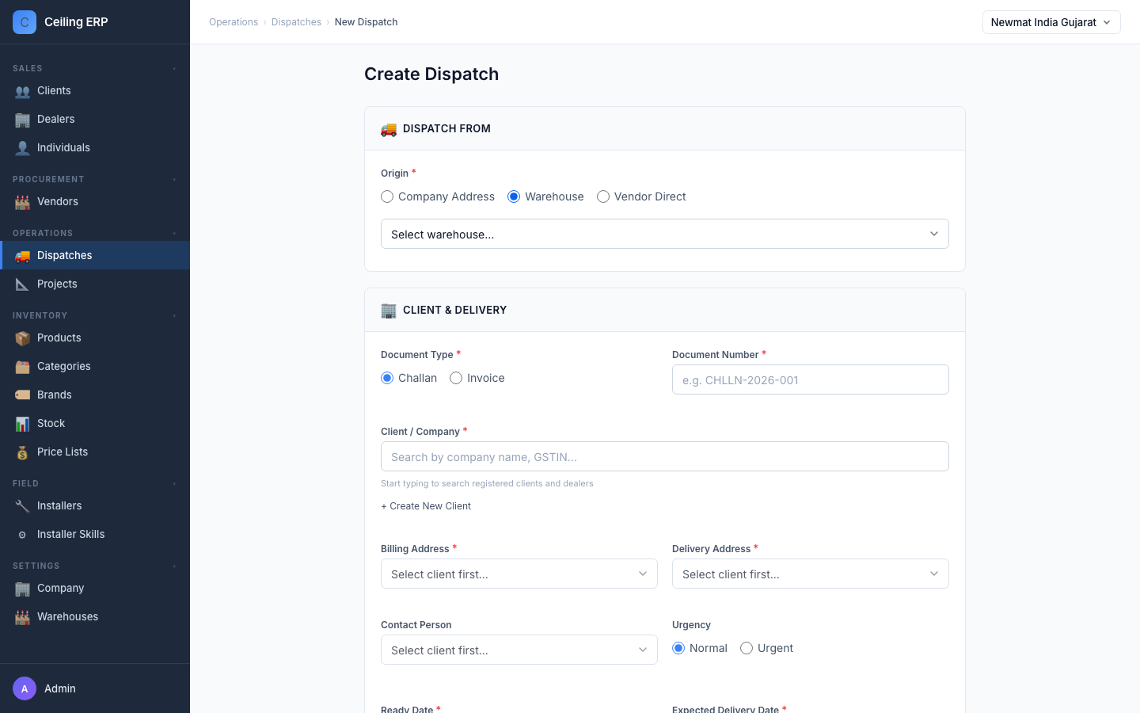
Task: Collapse the Field sidebar section
Action: tap(174, 483)
